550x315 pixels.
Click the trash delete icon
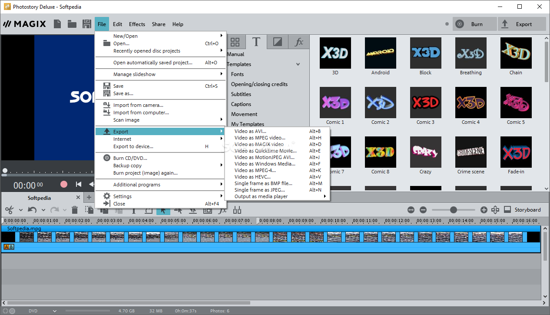(x=75, y=210)
